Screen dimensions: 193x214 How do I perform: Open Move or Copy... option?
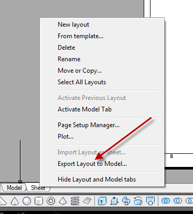click(x=110, y=71)
